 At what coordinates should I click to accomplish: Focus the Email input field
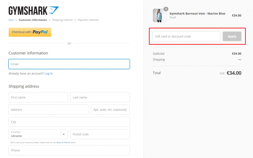point(69,64)
